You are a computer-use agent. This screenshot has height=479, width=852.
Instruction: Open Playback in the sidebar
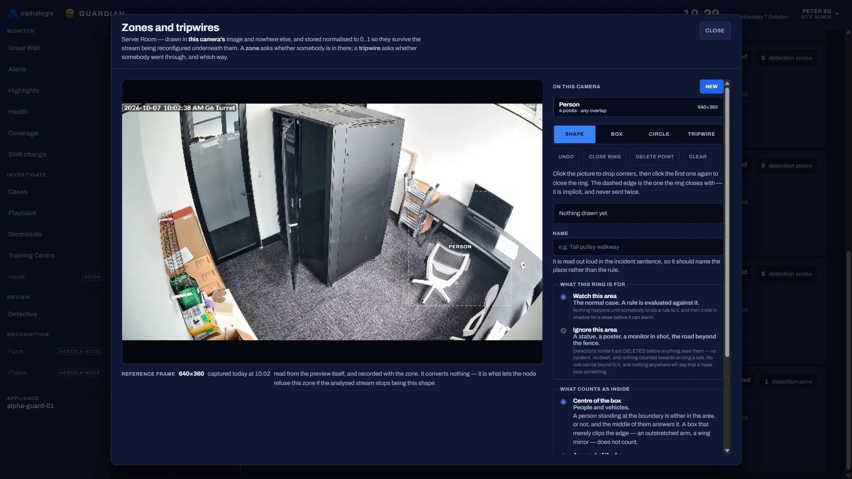tap(22, 213)
